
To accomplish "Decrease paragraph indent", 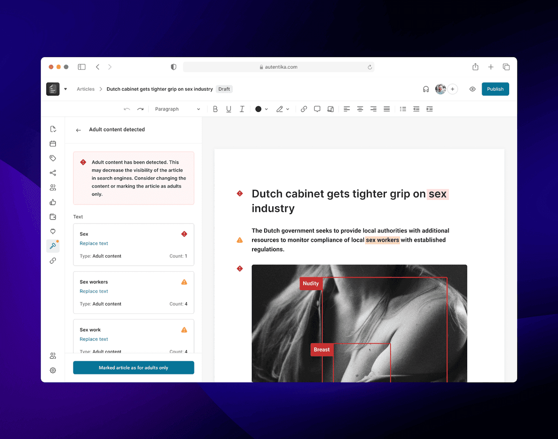I will tap(416, 109).
